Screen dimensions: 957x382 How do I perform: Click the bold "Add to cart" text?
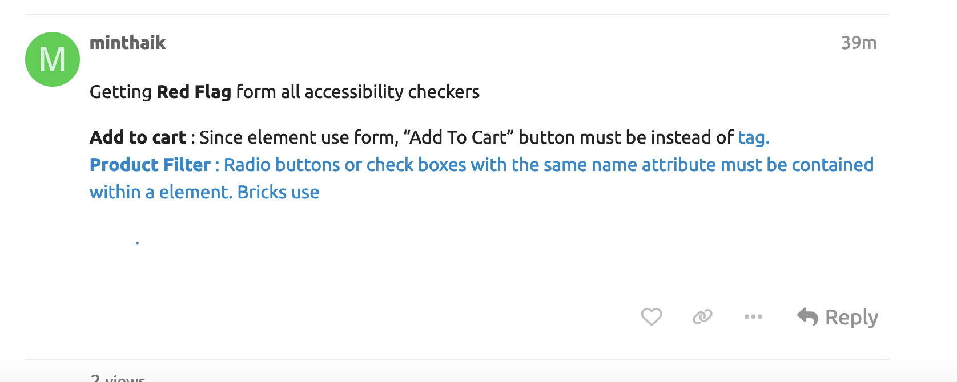click(x=138, y=137)
